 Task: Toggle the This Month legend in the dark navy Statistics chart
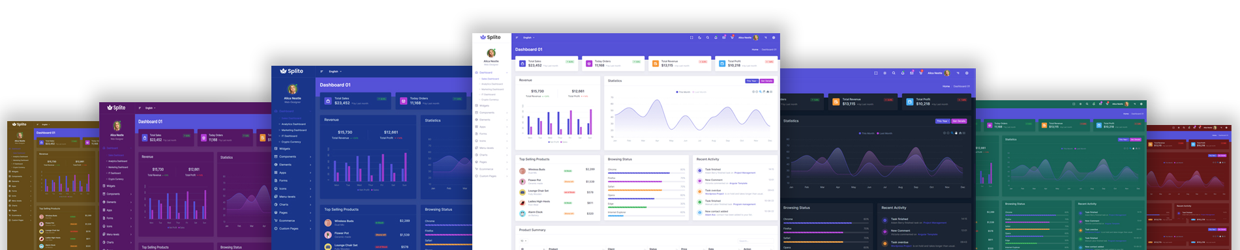[x=867, y=133]
